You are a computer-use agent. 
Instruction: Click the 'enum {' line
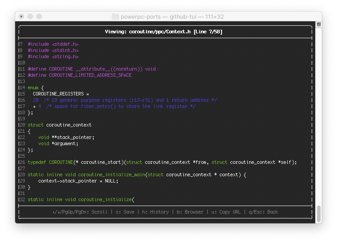(36, 87)
